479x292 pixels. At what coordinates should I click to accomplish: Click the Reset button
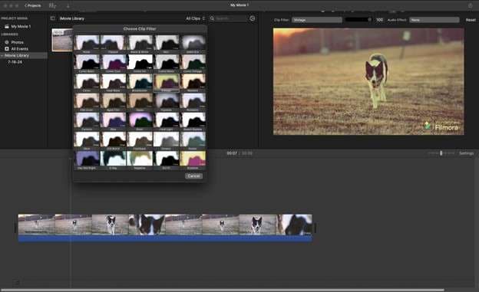point(471,20)
